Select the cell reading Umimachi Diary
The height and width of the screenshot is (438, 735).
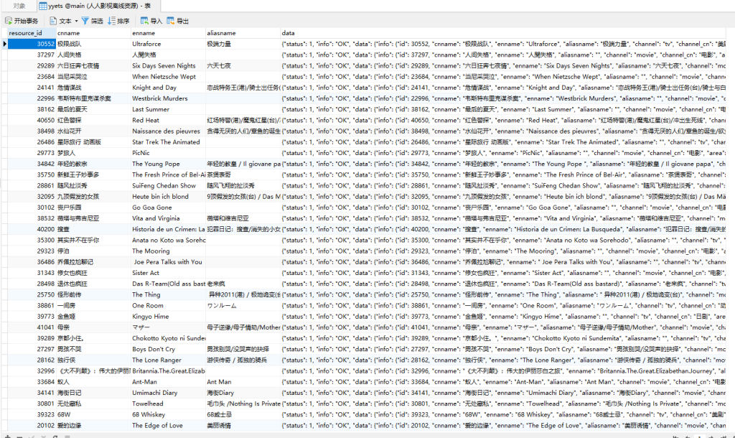[x=168, y=393]
